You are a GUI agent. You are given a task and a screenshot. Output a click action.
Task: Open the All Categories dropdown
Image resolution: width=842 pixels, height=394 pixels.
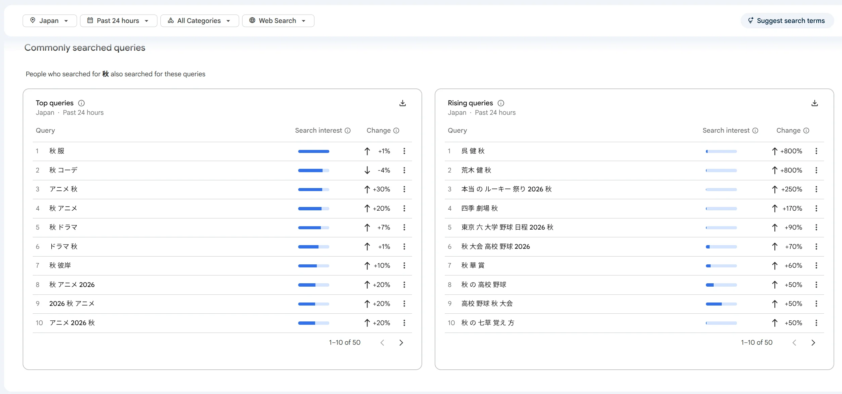pos(199,21)
